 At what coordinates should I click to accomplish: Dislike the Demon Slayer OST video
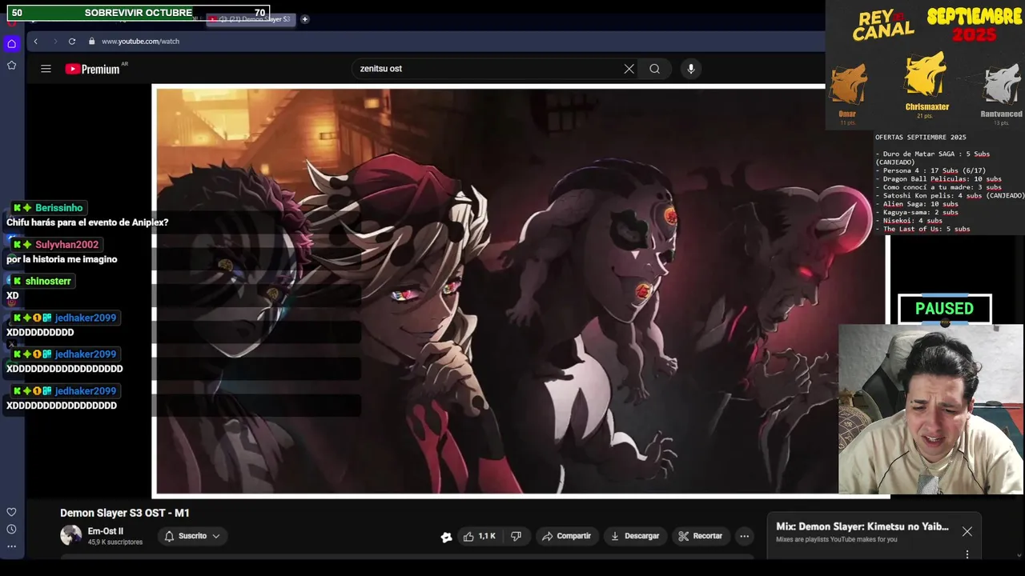(x=517, y=536)
